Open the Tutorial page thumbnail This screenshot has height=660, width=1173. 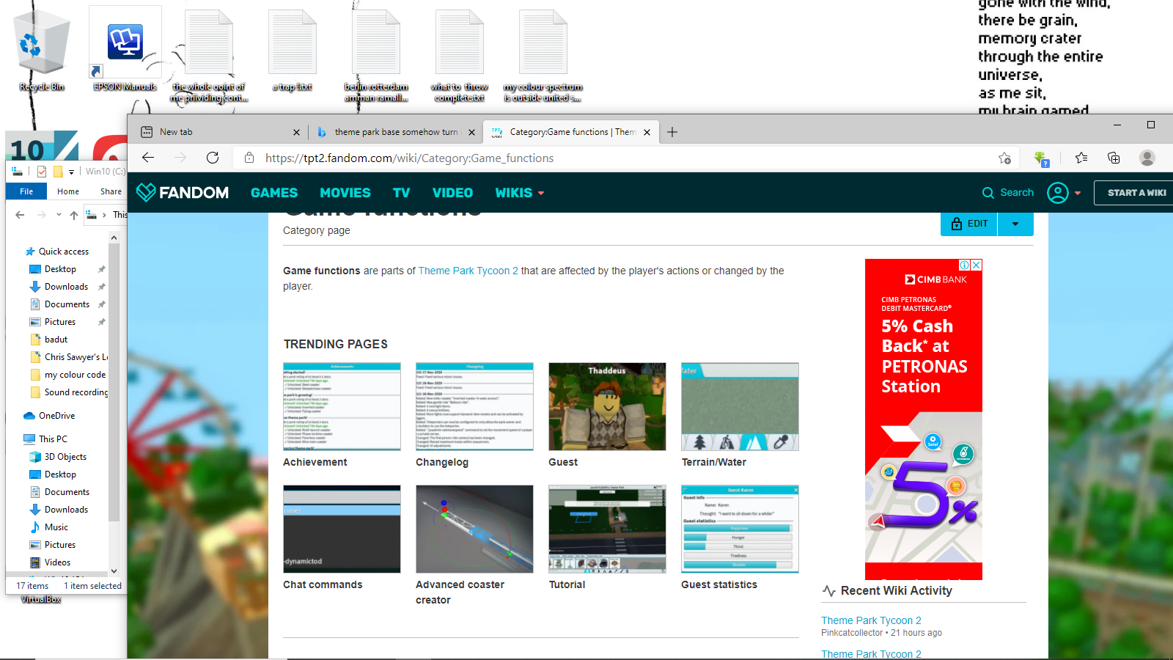coord(607,529)
